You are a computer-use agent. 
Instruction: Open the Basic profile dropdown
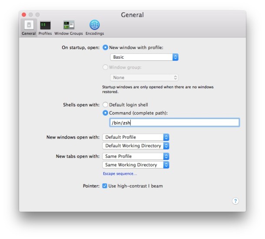[144, 57]
